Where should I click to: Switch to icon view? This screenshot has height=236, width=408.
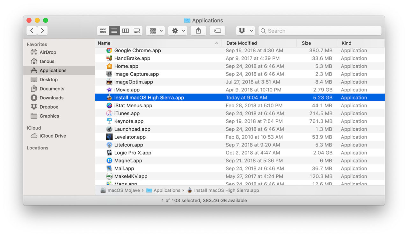(x=103, y=31)
